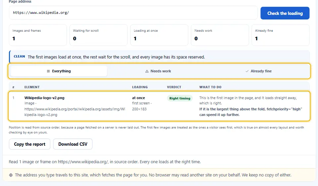The height and width of the screenshot is (186, 318).
Task: Click the row number 1 cell
Action: 13,98
